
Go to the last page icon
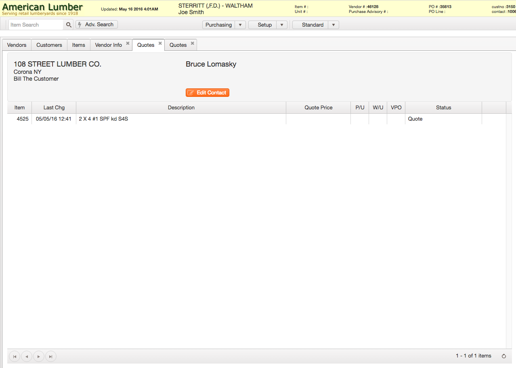(x=51, y=356)
